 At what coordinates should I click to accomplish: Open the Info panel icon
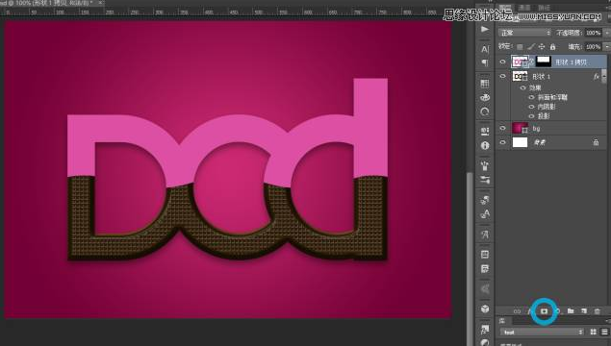tap(485, 145)
